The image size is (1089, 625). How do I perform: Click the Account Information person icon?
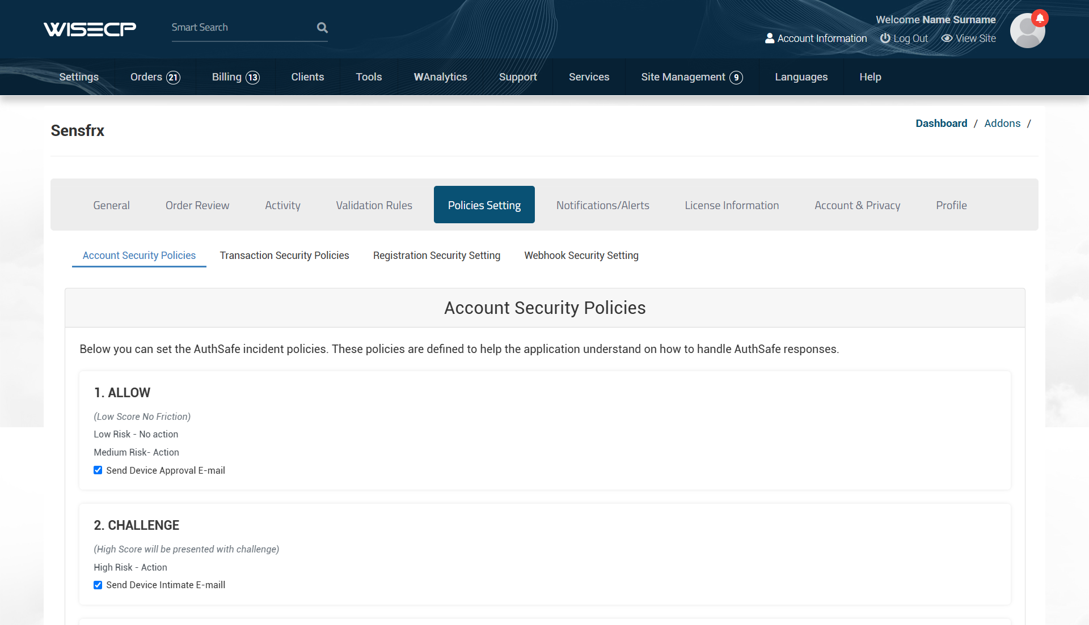click(770, 38)
